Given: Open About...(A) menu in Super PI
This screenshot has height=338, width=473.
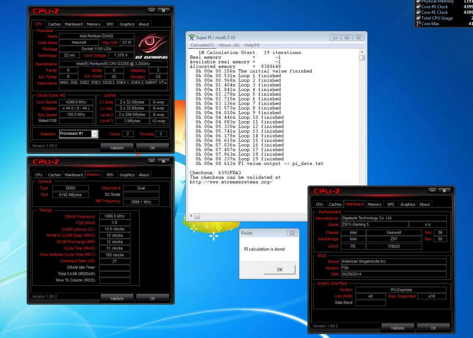Looking at the screenshot, I should point(229,45).
